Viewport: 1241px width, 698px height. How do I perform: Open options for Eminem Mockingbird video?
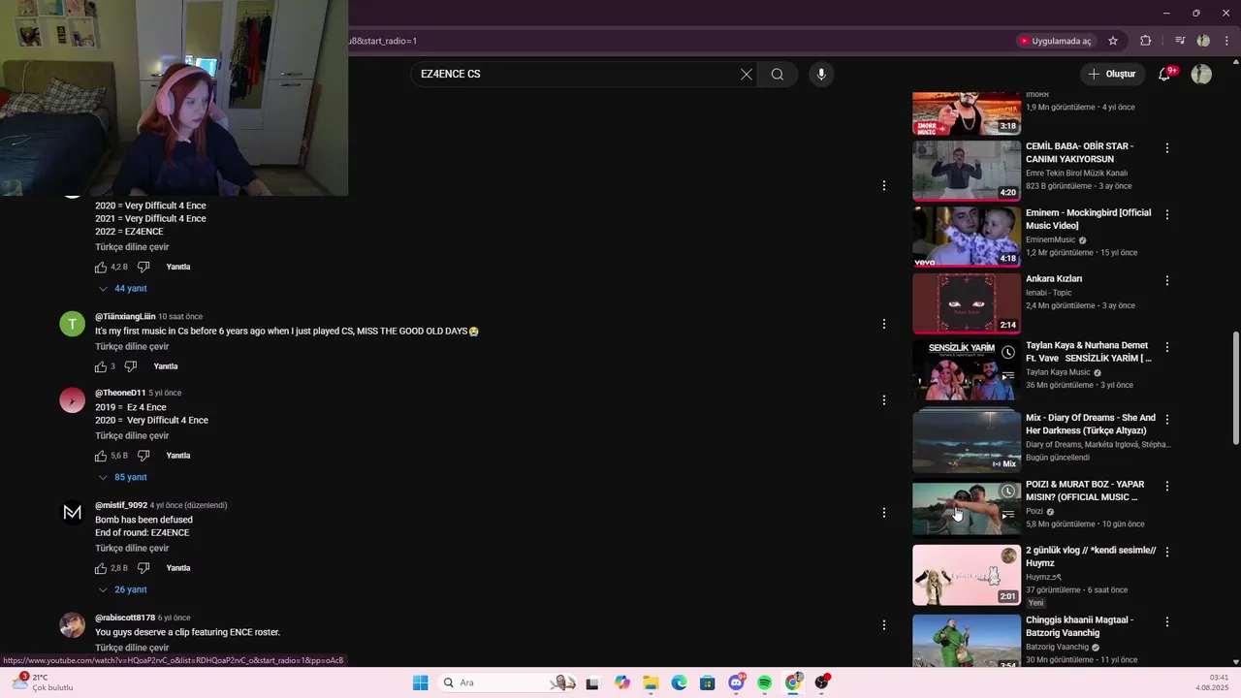pos(1167,214)
